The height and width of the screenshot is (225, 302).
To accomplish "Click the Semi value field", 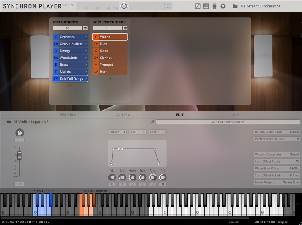I will coord(137,132).
